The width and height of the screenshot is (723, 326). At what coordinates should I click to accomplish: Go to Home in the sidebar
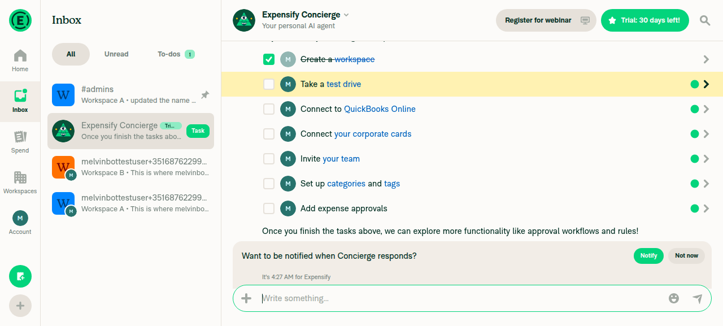tap(20, 61)
